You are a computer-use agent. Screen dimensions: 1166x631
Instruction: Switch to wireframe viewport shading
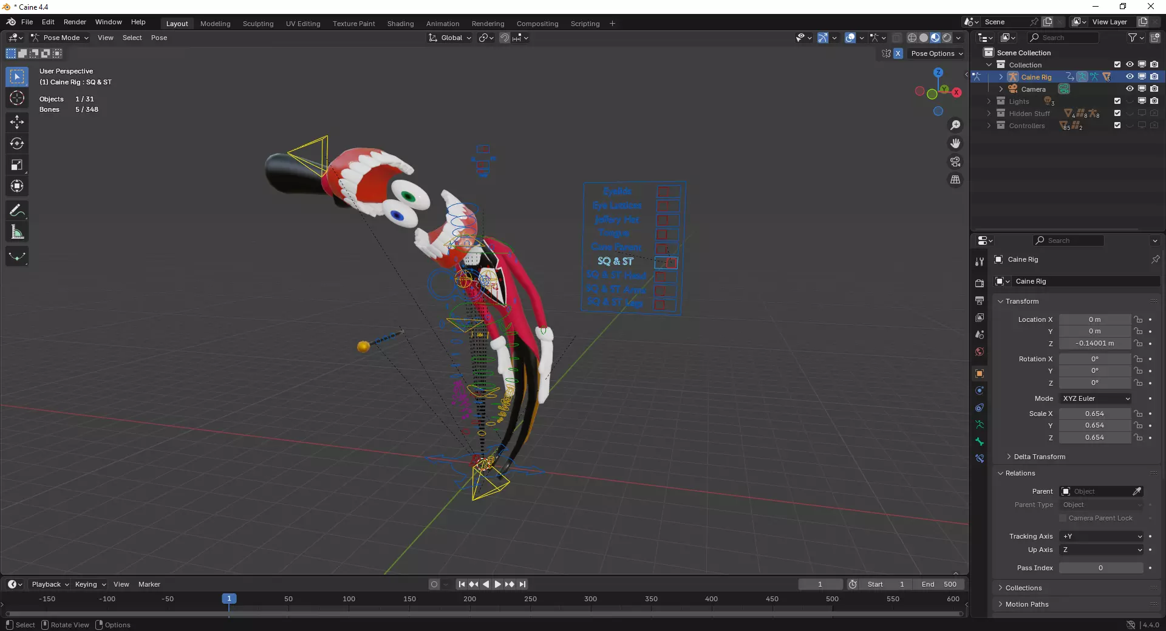(x=912, y=38)
